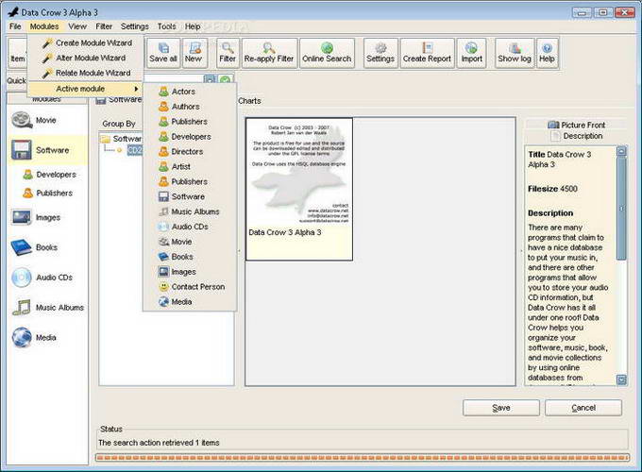Click the Create Report toolbar button
Viewport: 642px width, 472px height.
tap(427, 51)
